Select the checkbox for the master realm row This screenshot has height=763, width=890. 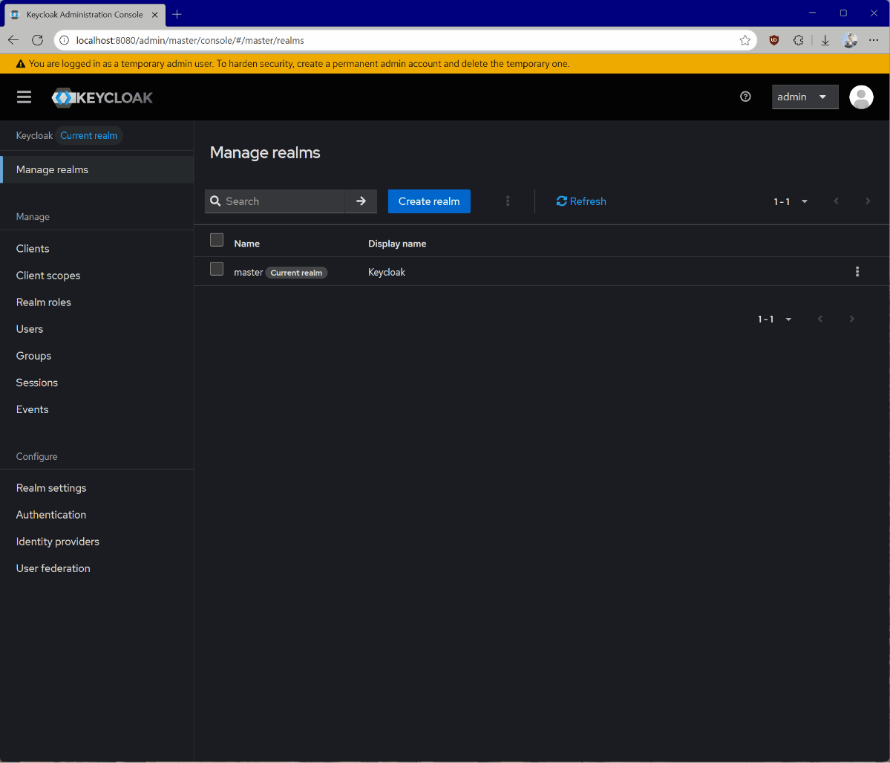pyautogui.click(x=216, y=268)
